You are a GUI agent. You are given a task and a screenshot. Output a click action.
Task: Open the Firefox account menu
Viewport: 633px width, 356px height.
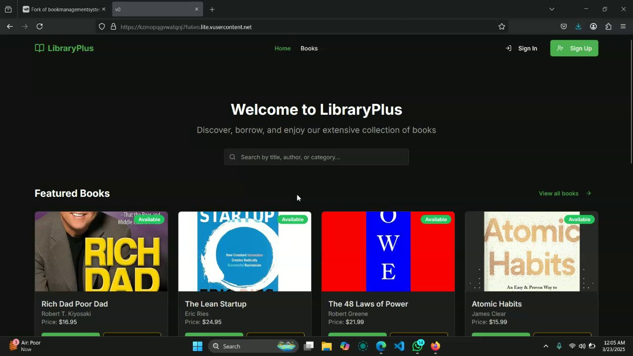(593, 27)
